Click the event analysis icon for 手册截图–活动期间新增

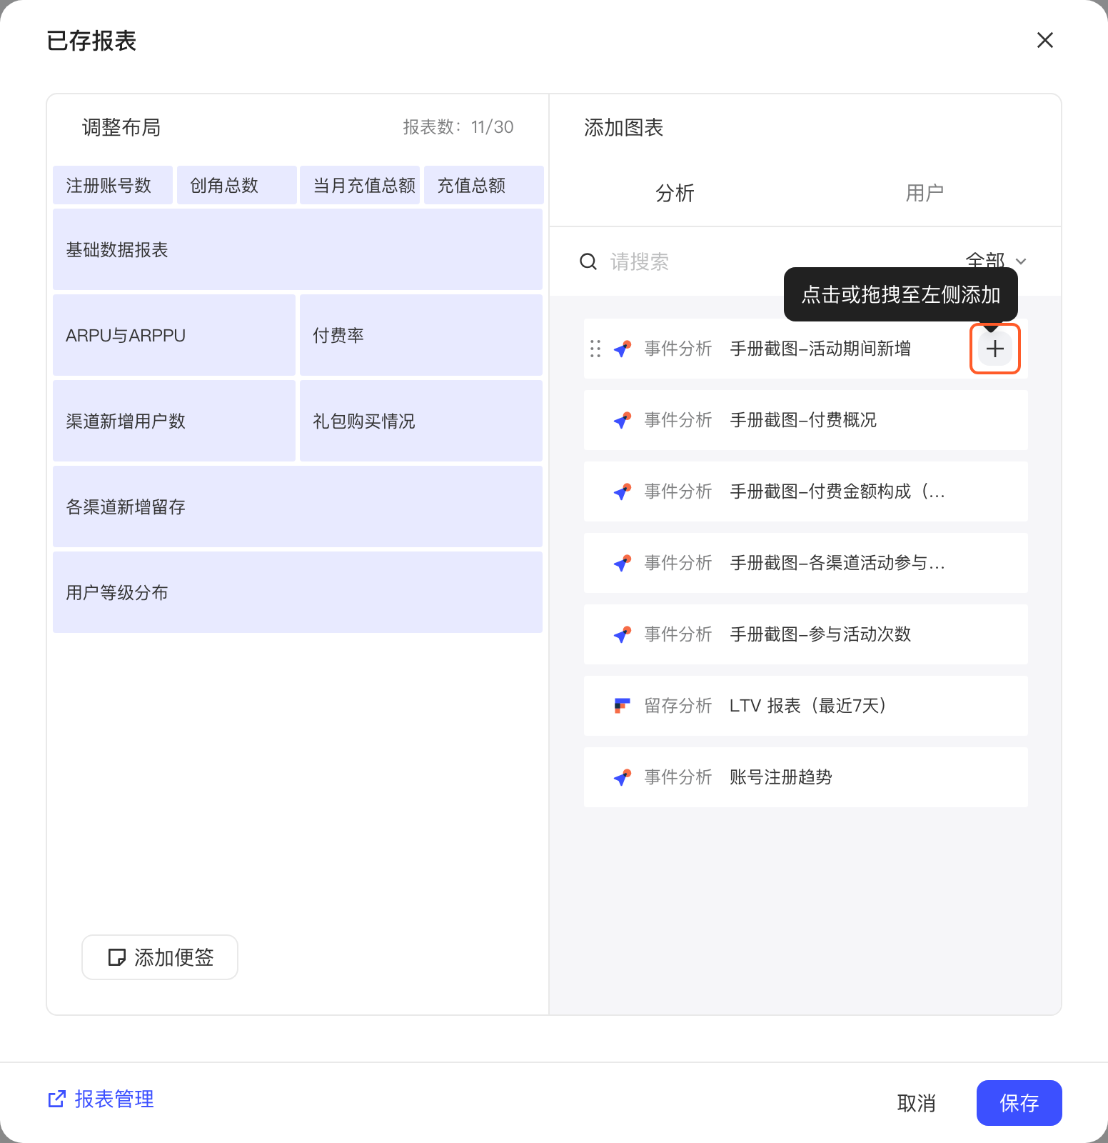point(623,349)
